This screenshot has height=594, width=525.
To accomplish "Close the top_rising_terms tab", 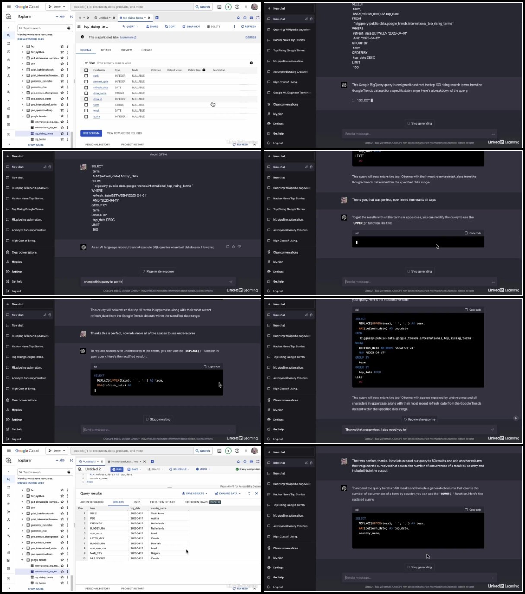I will [149, 18].
